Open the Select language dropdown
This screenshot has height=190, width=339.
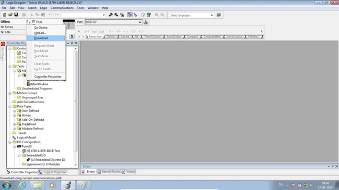pos(212,15)
